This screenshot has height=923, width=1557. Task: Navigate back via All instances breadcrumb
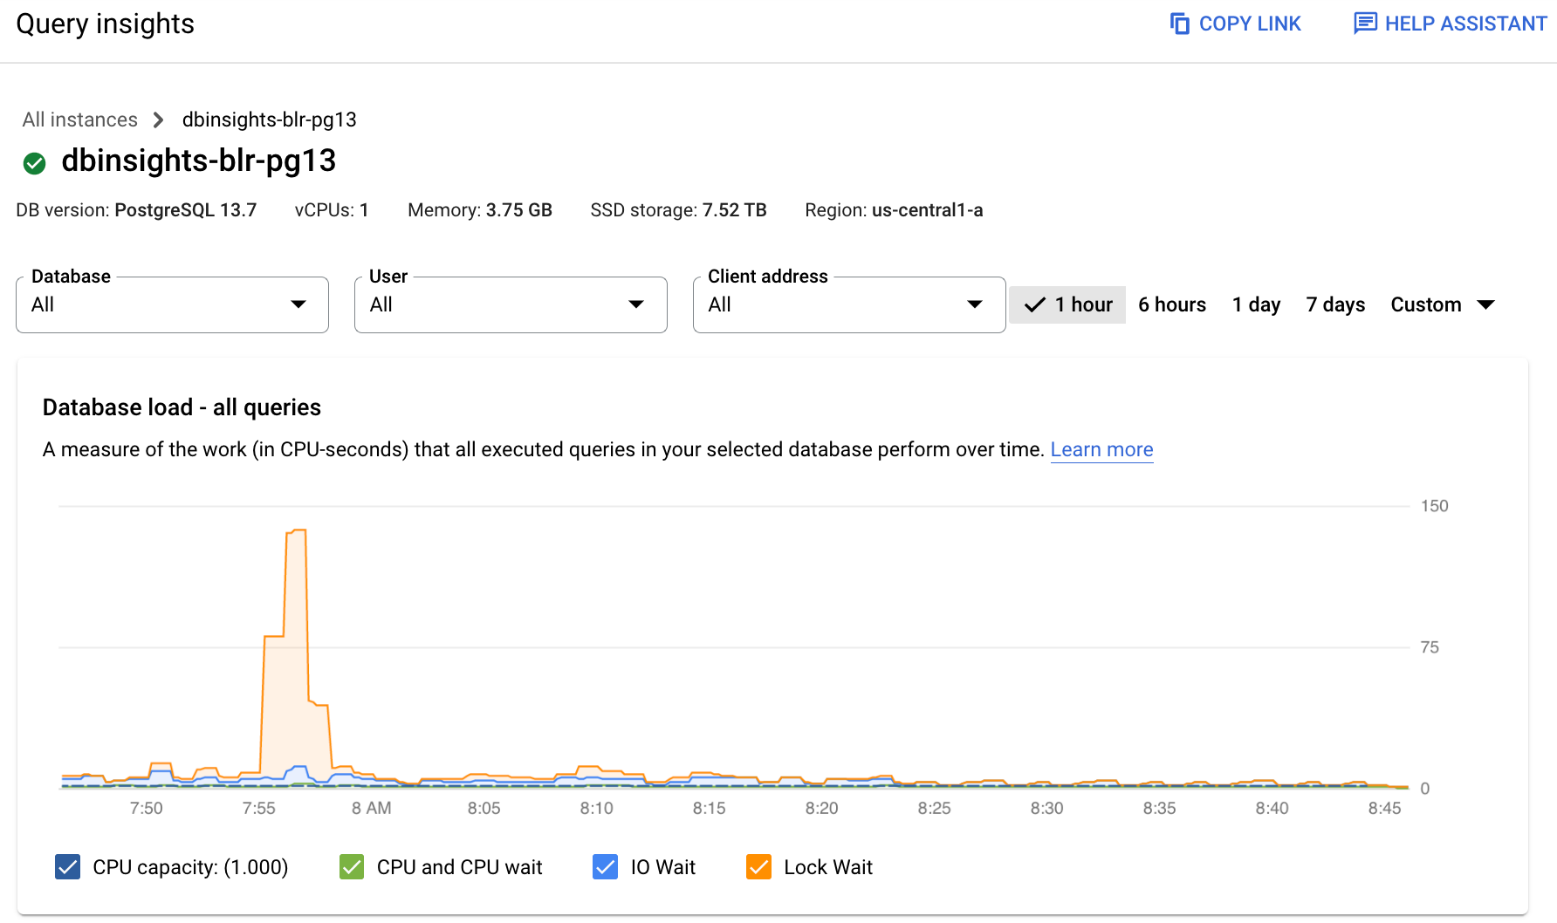79,120
